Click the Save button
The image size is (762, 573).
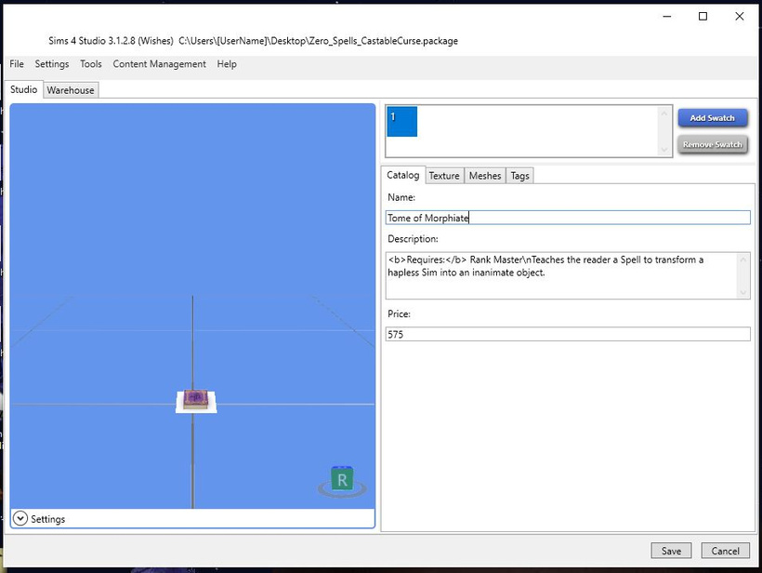671,551
